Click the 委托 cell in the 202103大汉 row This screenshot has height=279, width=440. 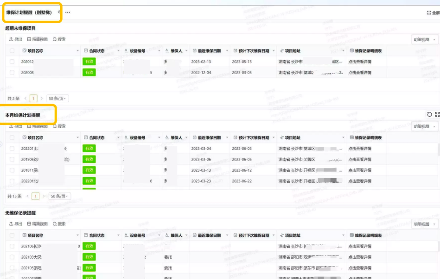(168, 257)
